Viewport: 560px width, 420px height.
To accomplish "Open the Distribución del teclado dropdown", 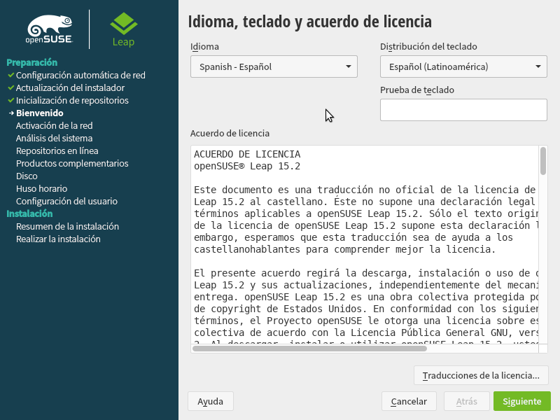I will [463, 66].
